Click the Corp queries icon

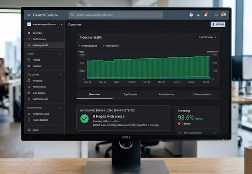click(29, 93)
